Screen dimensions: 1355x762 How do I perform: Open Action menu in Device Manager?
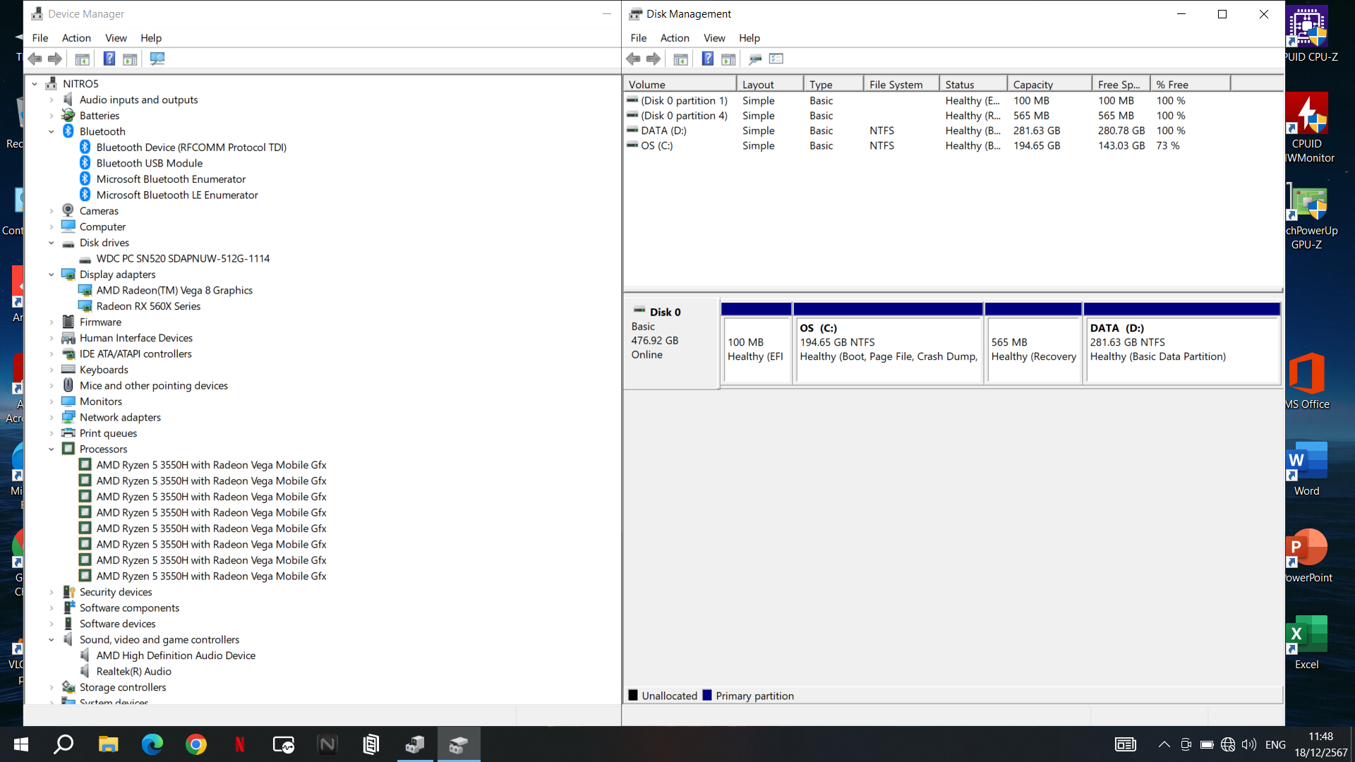[76, 38]
